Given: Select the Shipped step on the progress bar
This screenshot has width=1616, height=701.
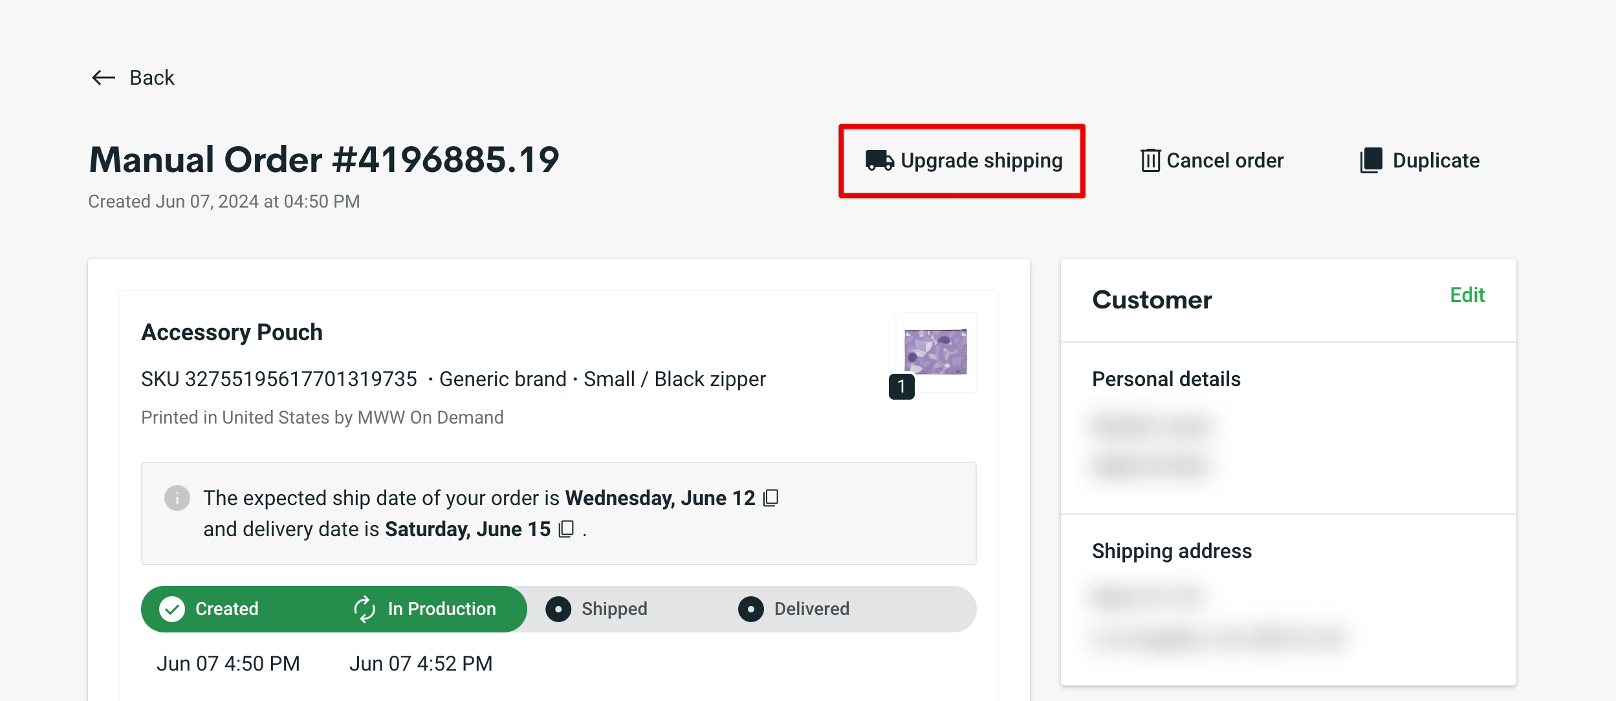Looking at the screenshot, I should point(614,609).
